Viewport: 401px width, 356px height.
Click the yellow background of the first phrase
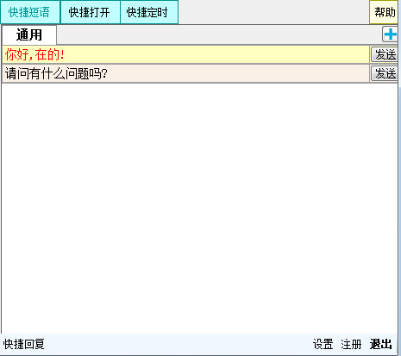216,54
